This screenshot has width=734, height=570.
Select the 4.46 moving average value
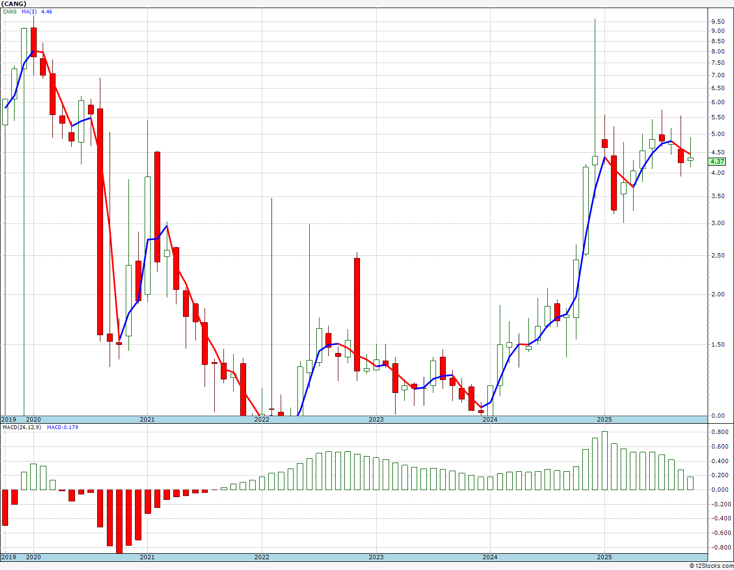pos(47,11)
